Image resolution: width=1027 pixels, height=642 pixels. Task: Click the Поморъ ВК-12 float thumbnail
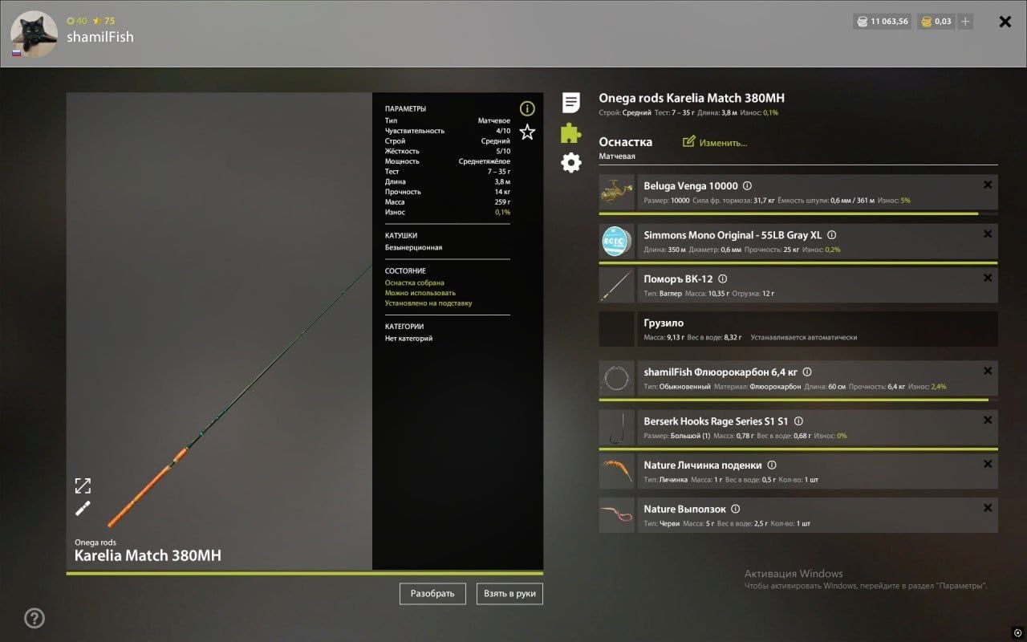click(617, 285)
